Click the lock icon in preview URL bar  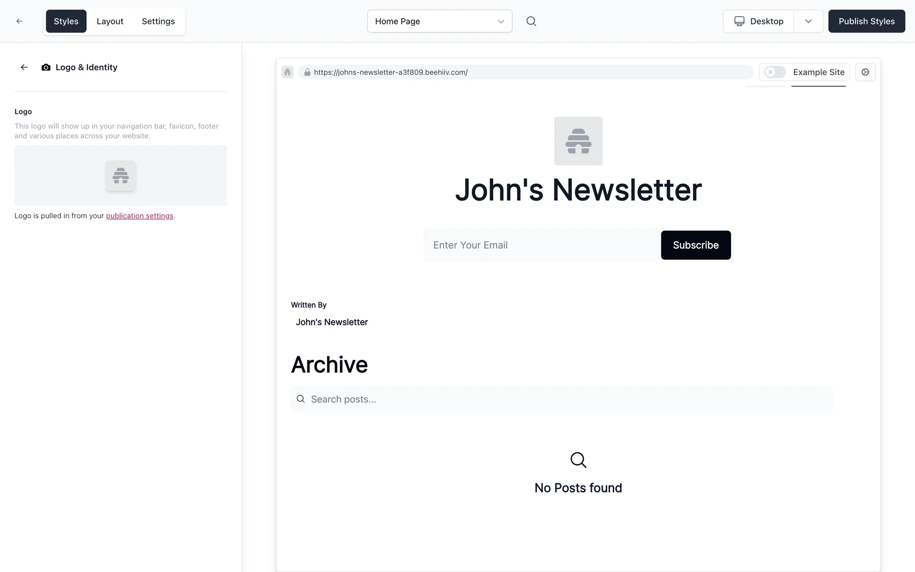point(307,72)
